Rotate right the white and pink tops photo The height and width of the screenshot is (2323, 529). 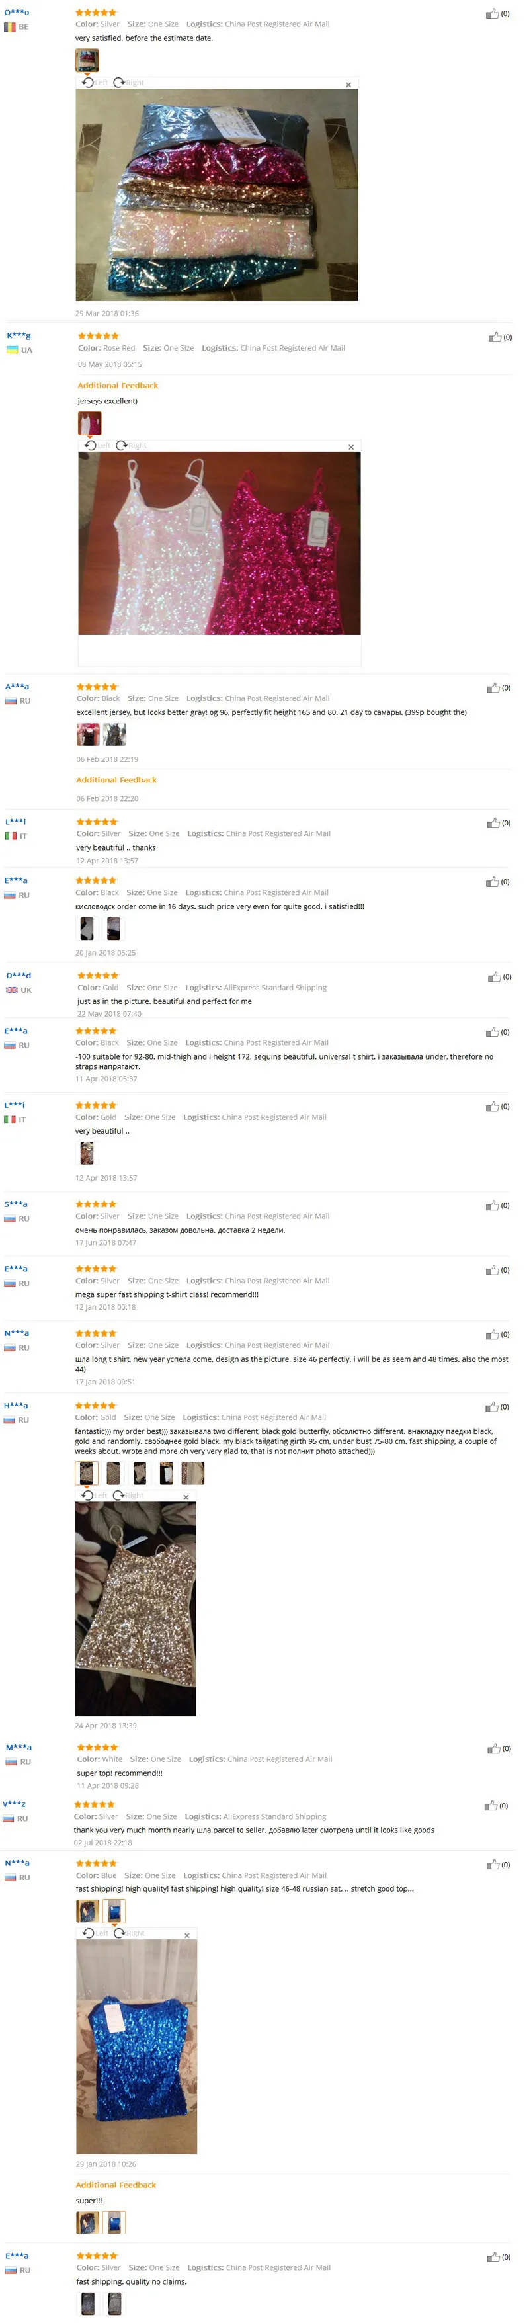(x=131, y=445)
